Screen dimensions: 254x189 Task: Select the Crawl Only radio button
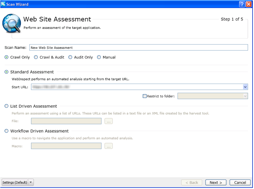[6, 57]
